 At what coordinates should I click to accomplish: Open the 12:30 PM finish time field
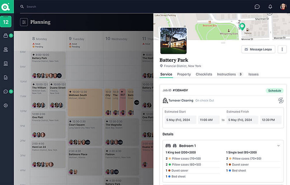[271, 120]
